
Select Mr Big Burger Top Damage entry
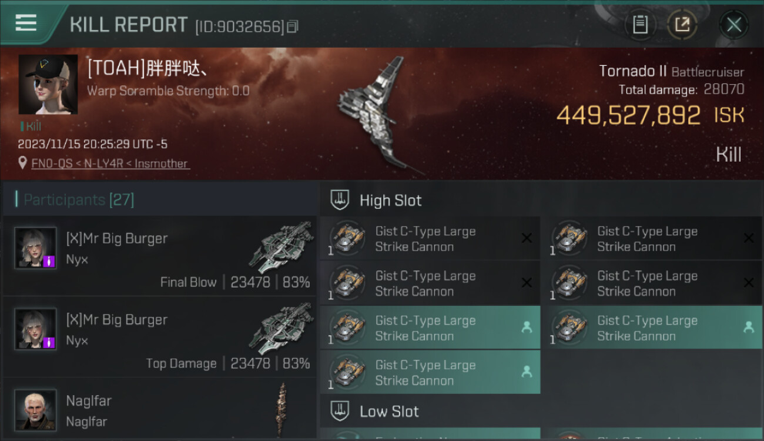coord(159,337)
